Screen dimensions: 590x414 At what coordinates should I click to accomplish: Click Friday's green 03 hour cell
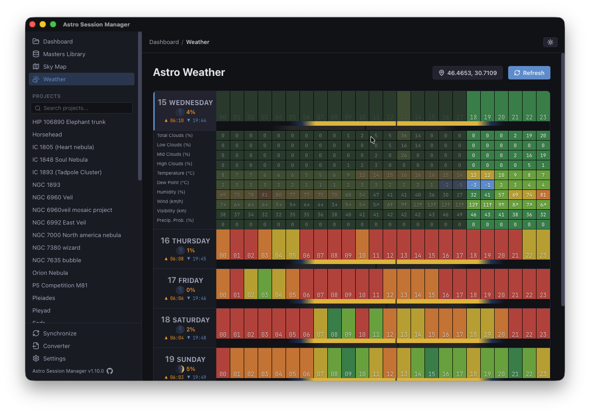point(265,284)
